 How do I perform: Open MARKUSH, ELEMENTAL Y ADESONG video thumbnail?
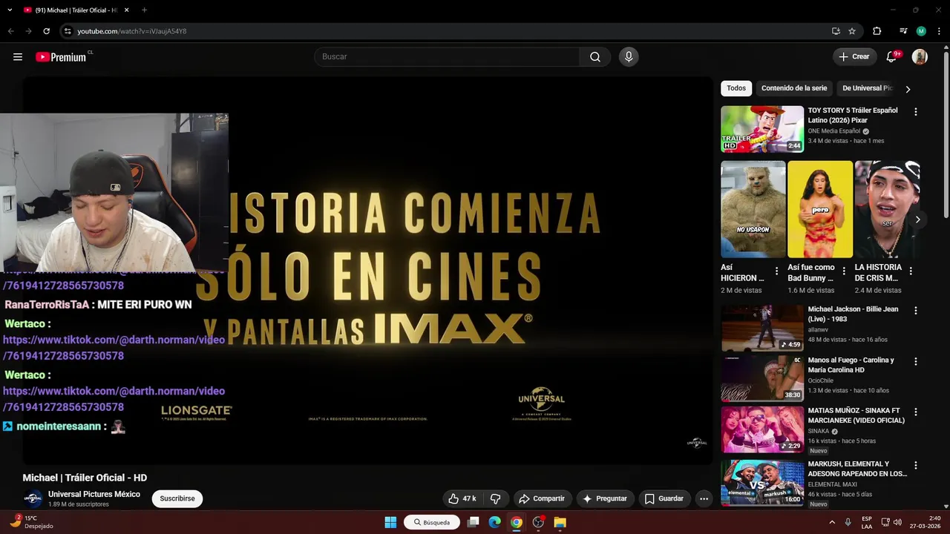[x=762, y=483]
